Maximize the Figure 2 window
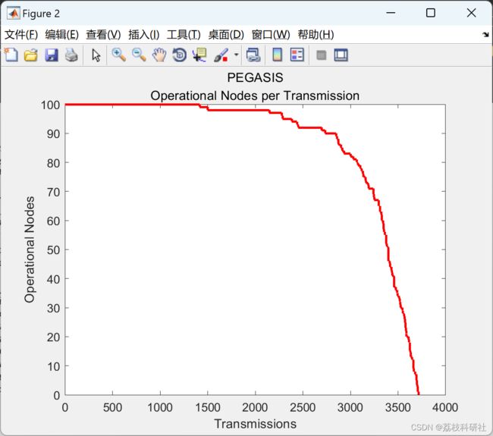 tap(431, 13)
